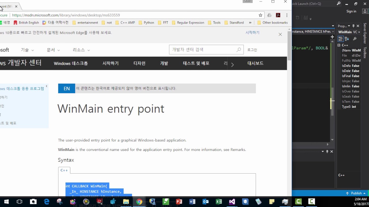Viewport: 369px width, 207px height.
Task: Sort properties alphabetically in Properties panel
Action: [x=347, y=39]
